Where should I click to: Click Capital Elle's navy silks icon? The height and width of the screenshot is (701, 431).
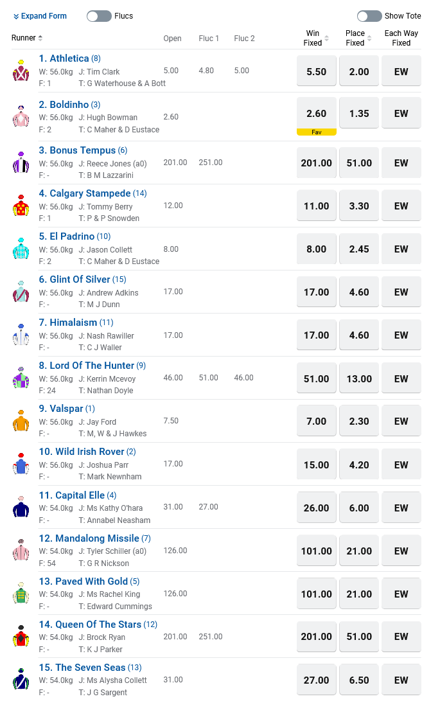[x=21, y=507]
